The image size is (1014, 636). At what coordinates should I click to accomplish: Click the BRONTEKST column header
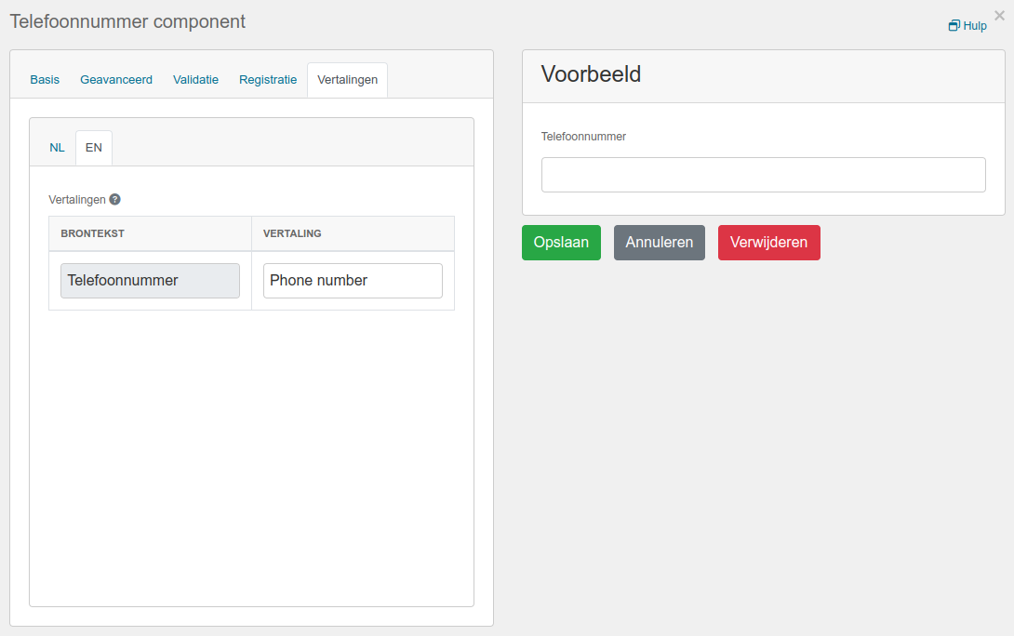coord(92,233)
